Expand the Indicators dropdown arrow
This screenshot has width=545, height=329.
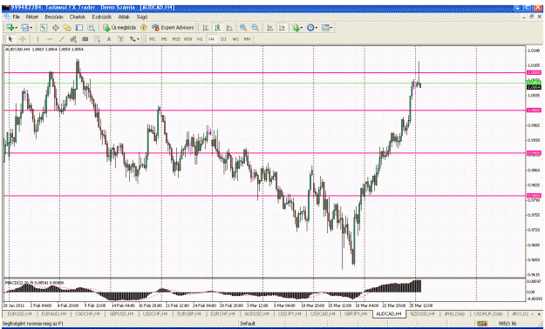tap(302, 28)
